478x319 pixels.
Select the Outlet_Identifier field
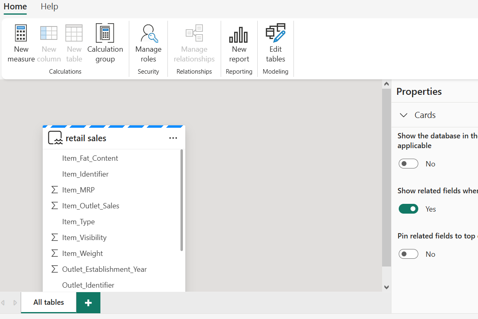coord(88,285)
